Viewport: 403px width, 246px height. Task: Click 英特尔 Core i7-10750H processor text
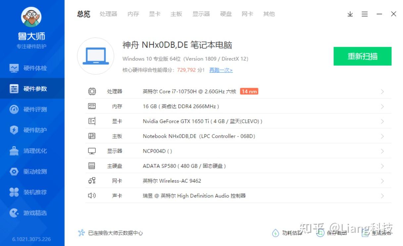189,91
